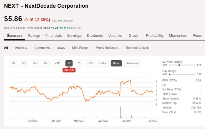Click the Prev. Close value $6.02
The width and height of the screenshot is (205, 129).
tap(198, 112)
